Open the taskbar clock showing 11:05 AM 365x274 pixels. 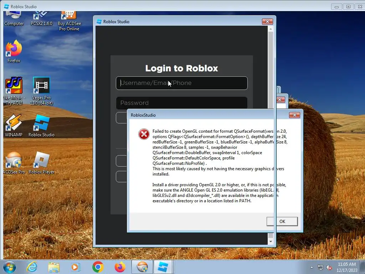tap(346, 267)
